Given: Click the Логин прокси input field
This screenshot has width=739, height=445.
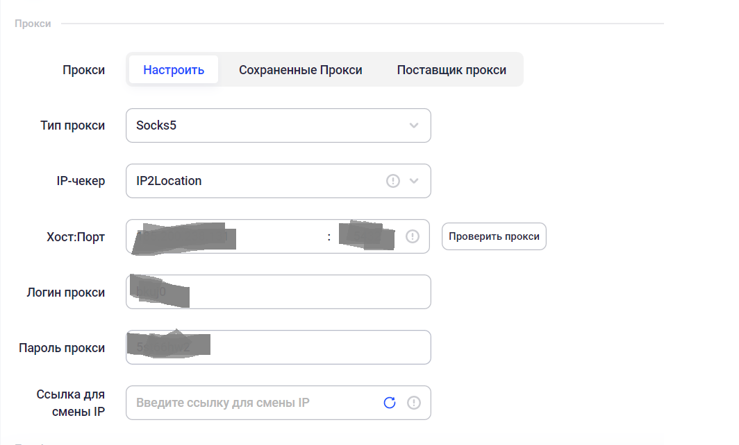Looking at the screenshot, I should (x=278, y=292).
